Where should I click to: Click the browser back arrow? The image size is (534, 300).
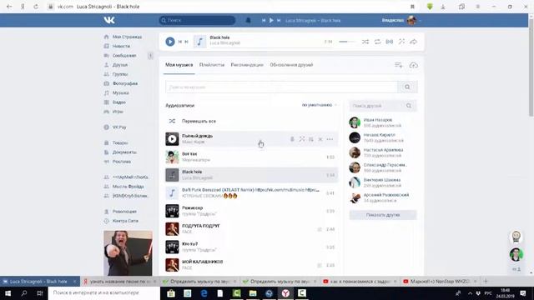9,7
